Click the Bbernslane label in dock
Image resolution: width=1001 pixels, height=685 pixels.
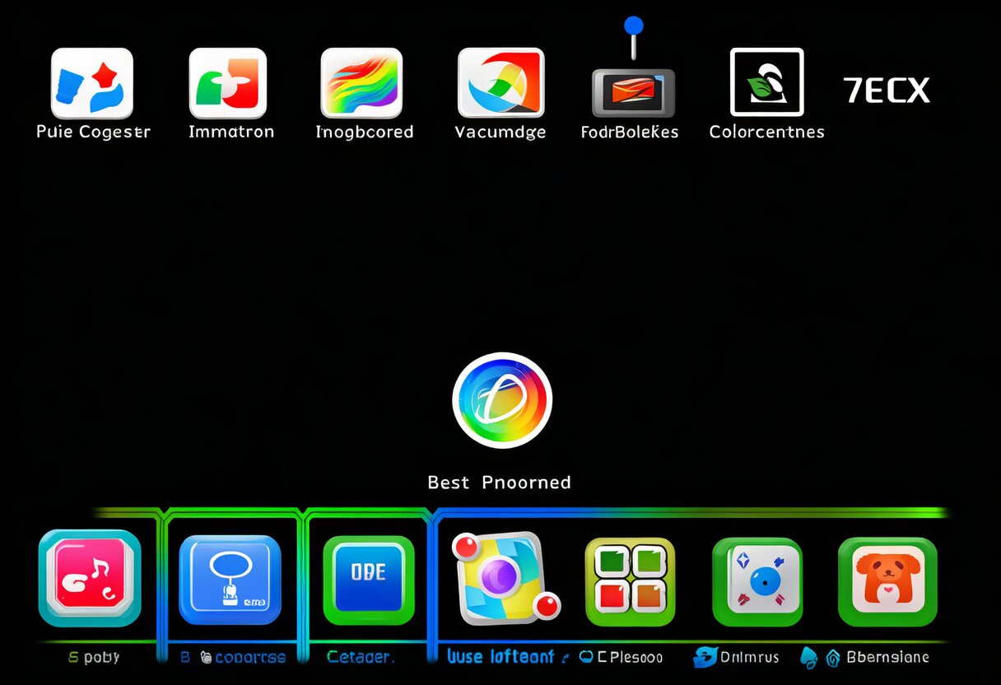(x=887, y=657)
